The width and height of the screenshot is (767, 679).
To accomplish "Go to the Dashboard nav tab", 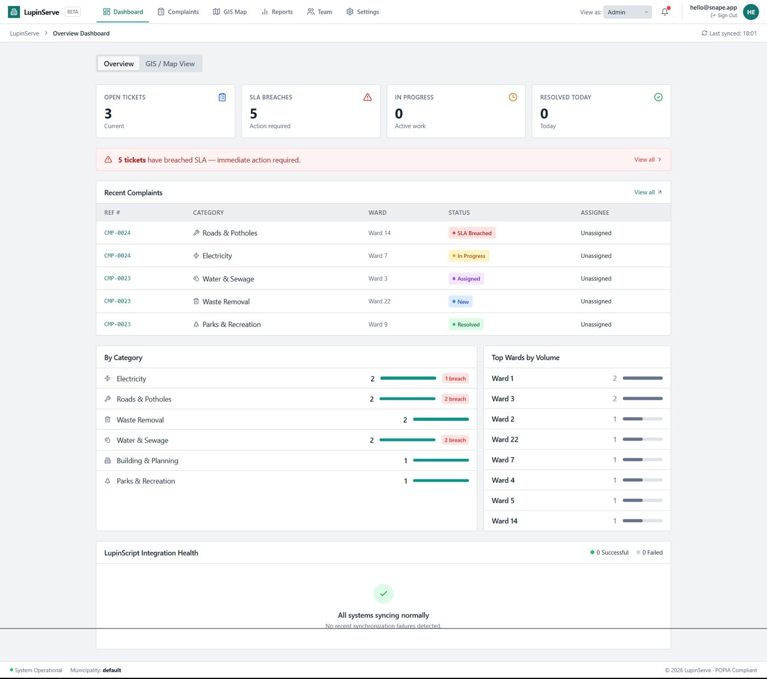I will coord(123,11).
